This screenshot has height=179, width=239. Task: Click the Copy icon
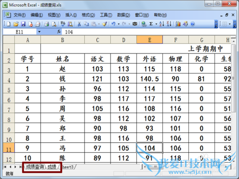tap(87, 24)
